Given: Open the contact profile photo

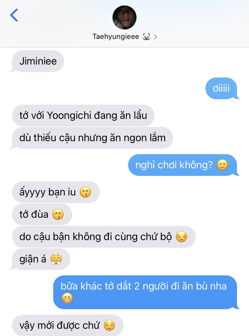Looking at the screenshot, I should tap(124, 17).
